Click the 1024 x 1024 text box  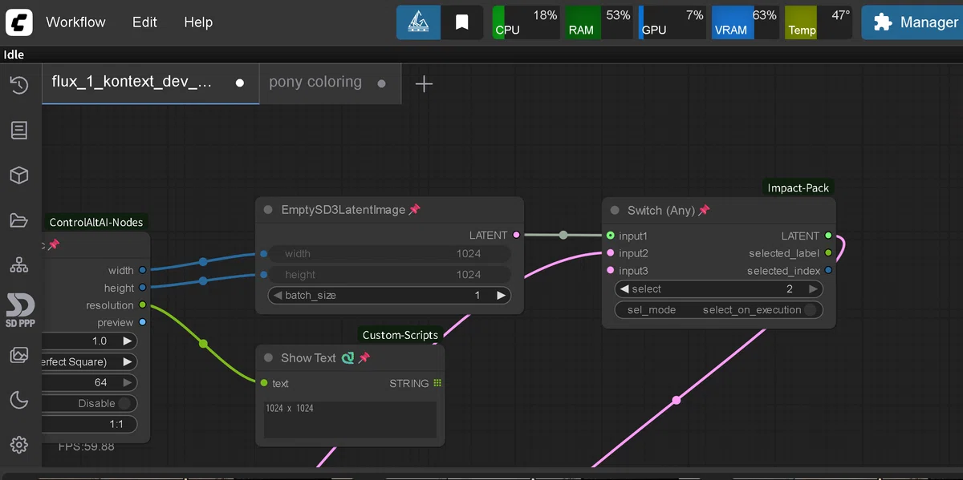pos(350,419)
